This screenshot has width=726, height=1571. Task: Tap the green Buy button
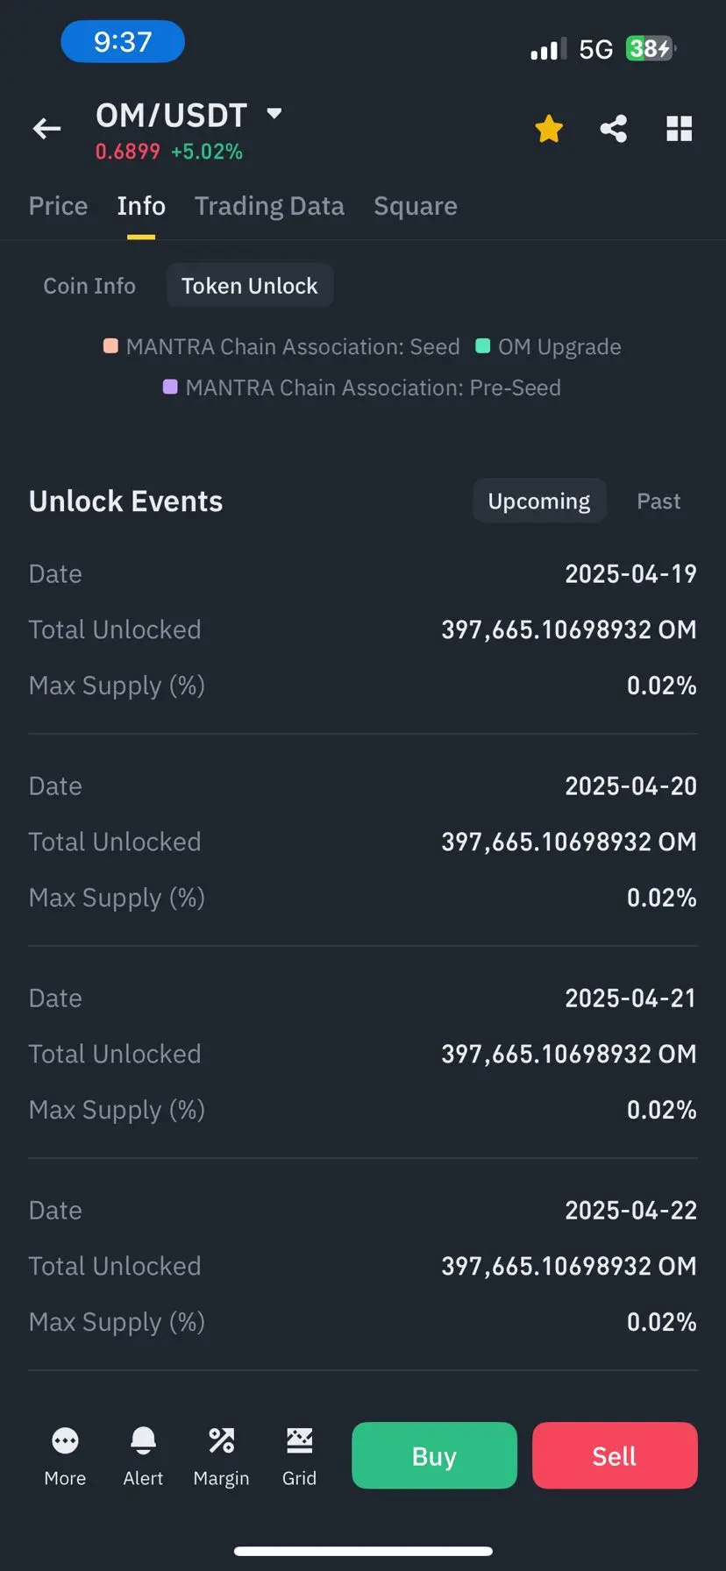click(434, 1455)
